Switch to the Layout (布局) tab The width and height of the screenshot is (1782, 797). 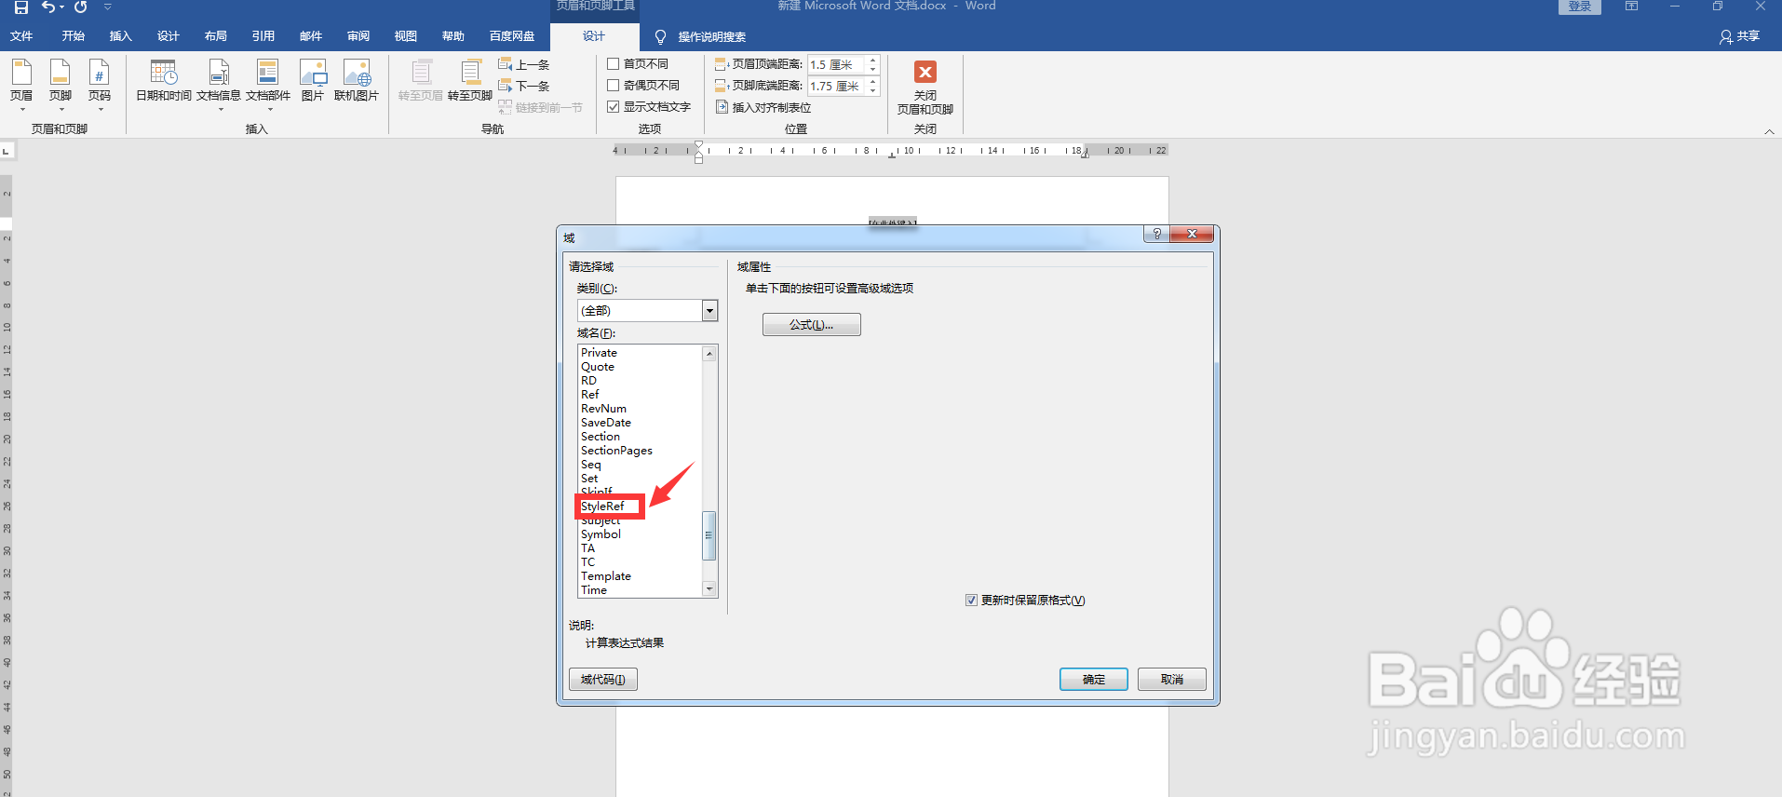click(216, 36)
